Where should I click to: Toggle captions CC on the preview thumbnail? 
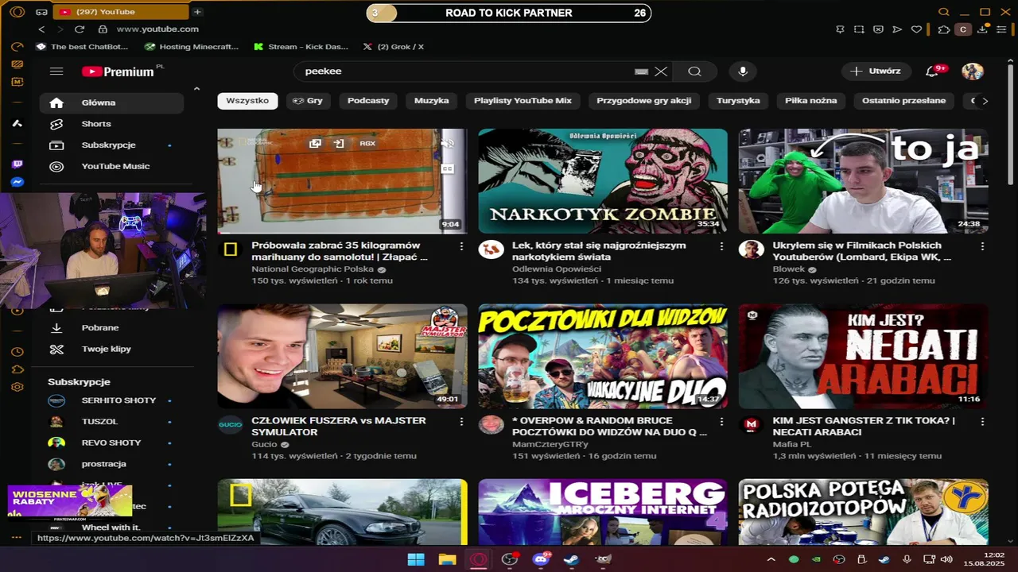pos(447,168)
